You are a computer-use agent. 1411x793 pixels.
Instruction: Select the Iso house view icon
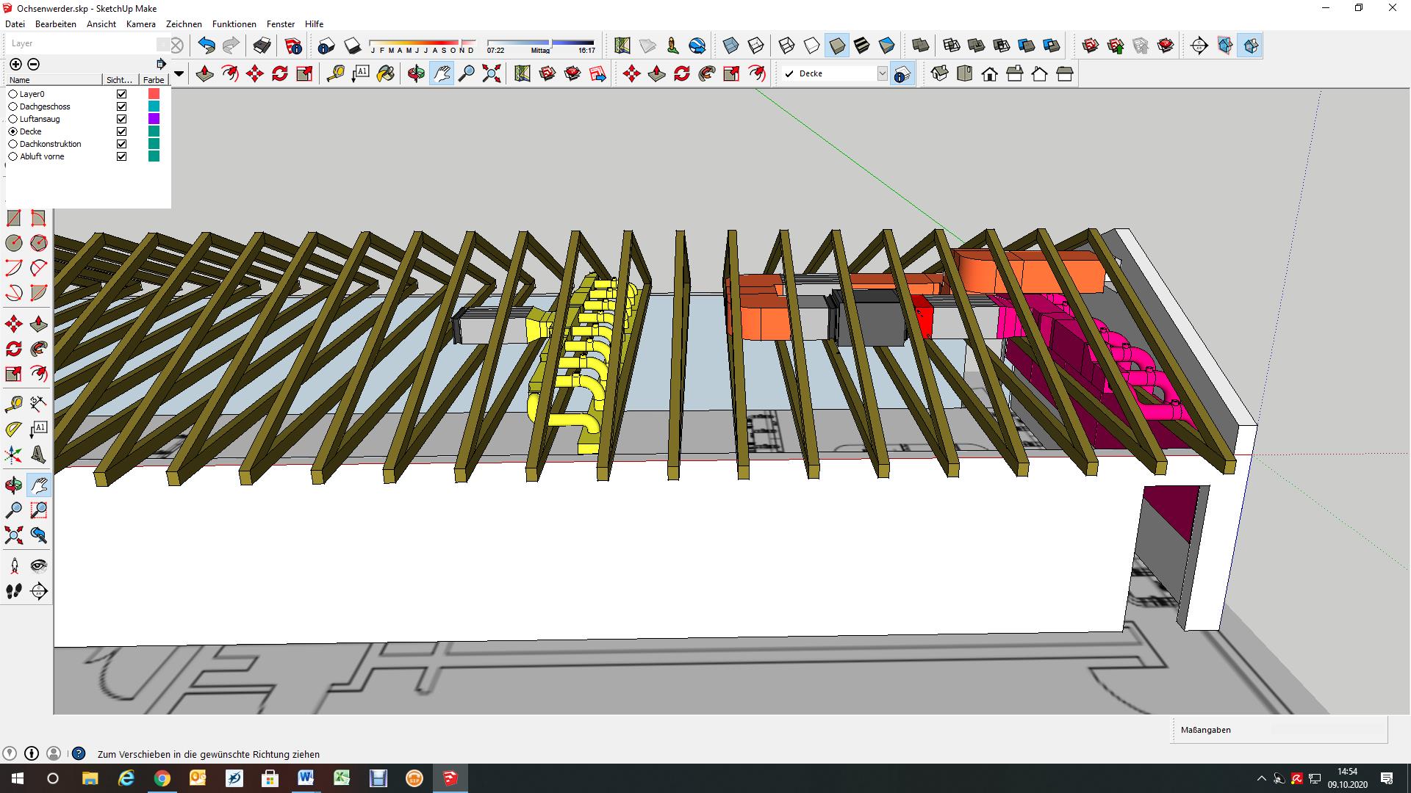coord(939,73)
